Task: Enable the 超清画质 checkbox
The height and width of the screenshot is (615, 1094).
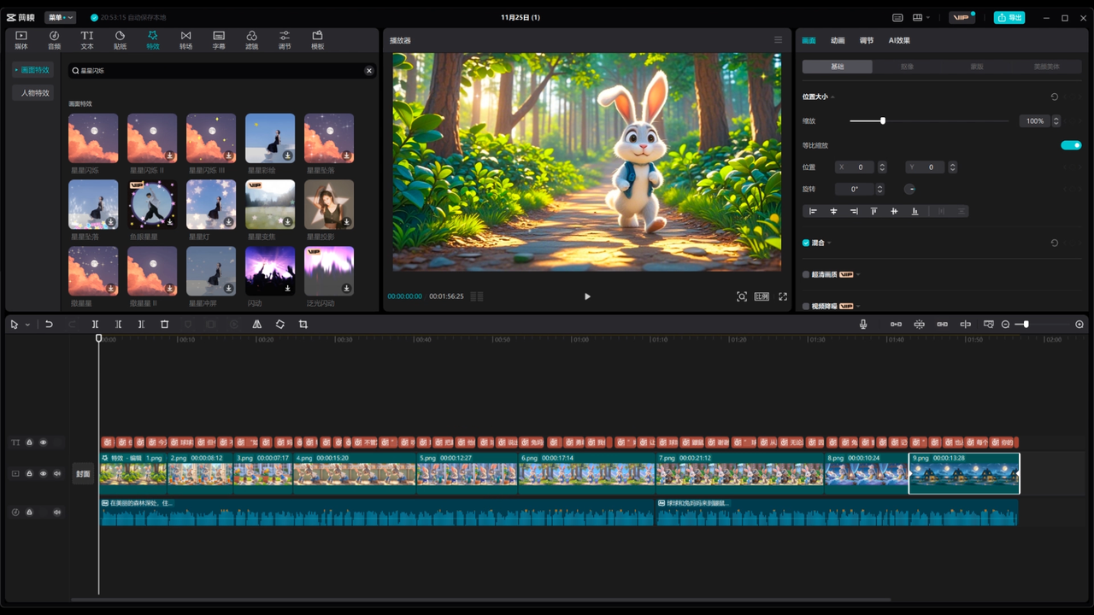Action: click(806, 274)
